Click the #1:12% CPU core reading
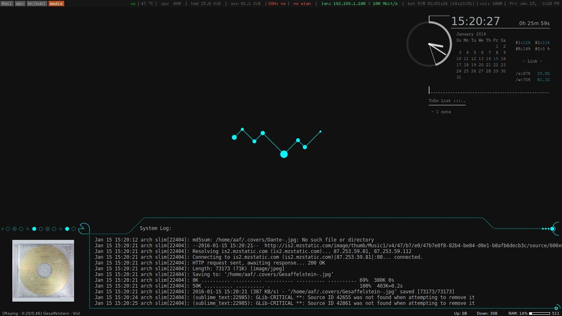The image size is (562, 316). click(523, 43)
